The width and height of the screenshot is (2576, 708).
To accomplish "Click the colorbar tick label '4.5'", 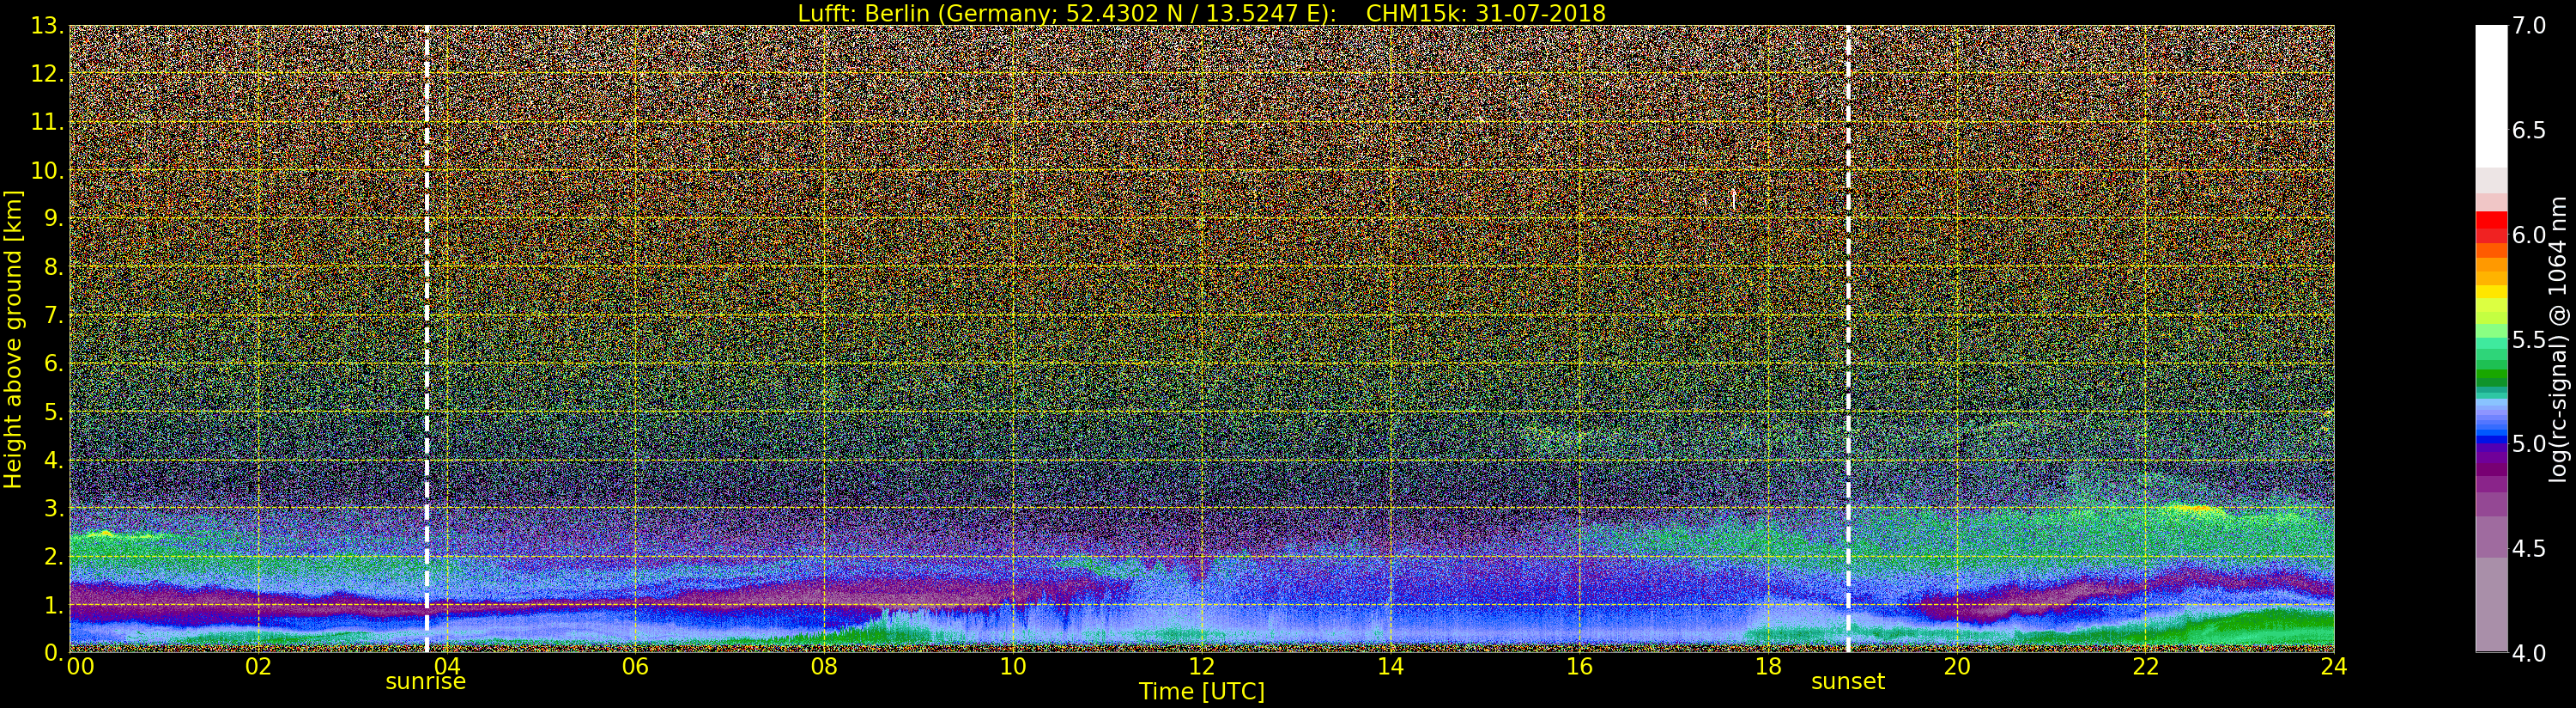I will point(2529,549).
